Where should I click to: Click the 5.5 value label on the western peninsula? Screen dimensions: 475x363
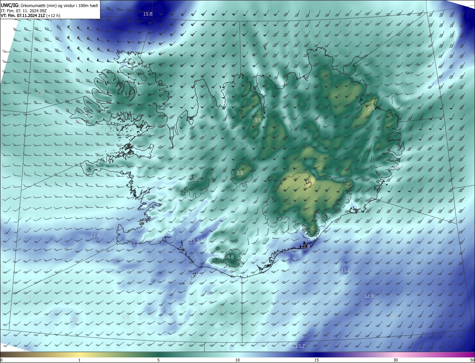[90, 169]
